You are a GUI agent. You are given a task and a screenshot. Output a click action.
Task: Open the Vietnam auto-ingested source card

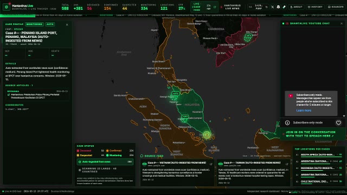tap(177, 172)
